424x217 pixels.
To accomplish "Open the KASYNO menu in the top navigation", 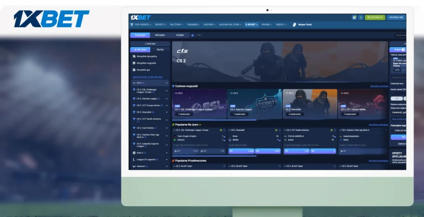I will pos(209,24).
